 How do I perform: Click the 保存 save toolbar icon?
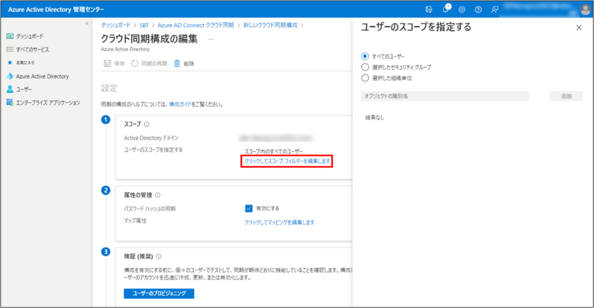(x=107, y=64)
